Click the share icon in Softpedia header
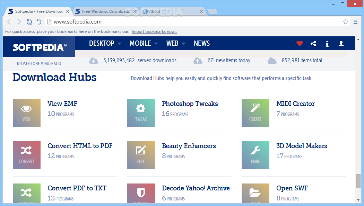 313,43
